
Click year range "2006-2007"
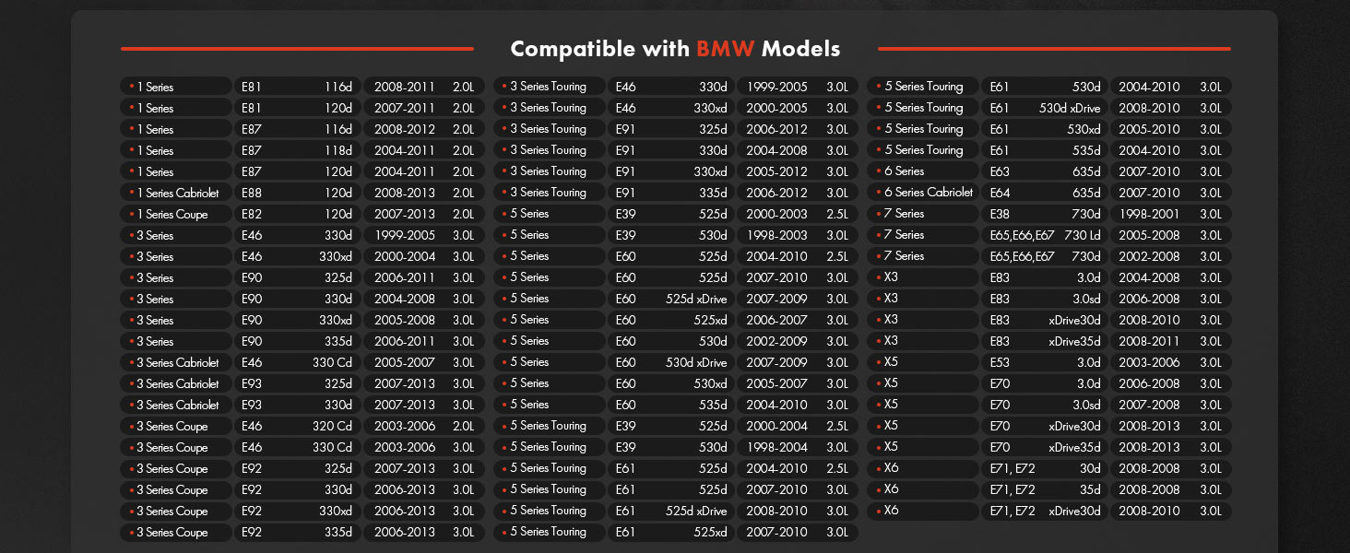(x=777, y=320)
